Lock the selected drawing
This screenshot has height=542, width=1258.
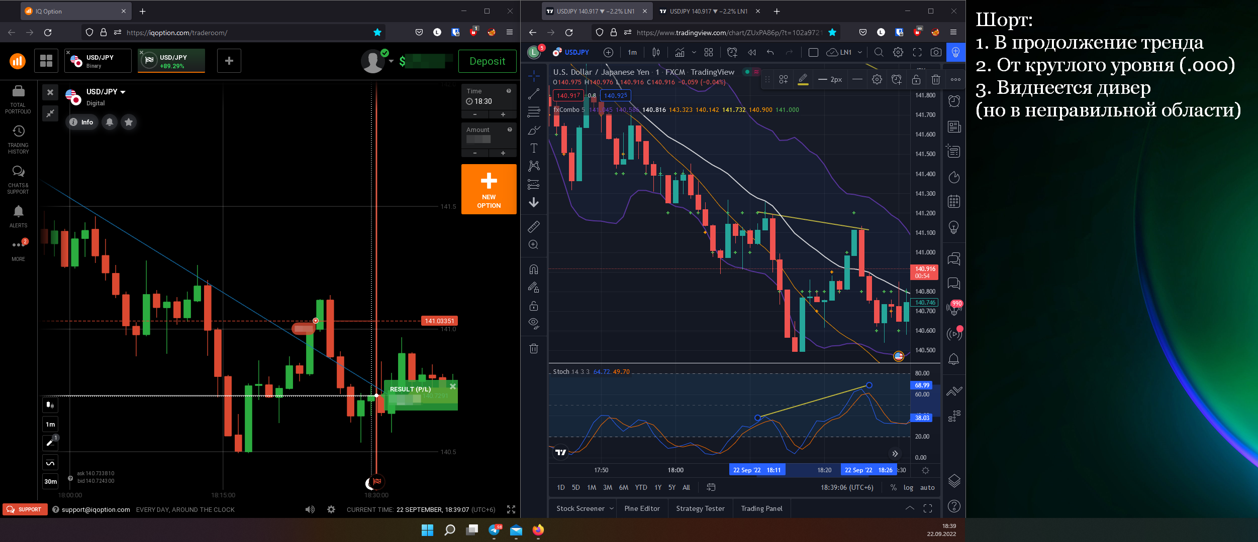[x=916, y=79]
